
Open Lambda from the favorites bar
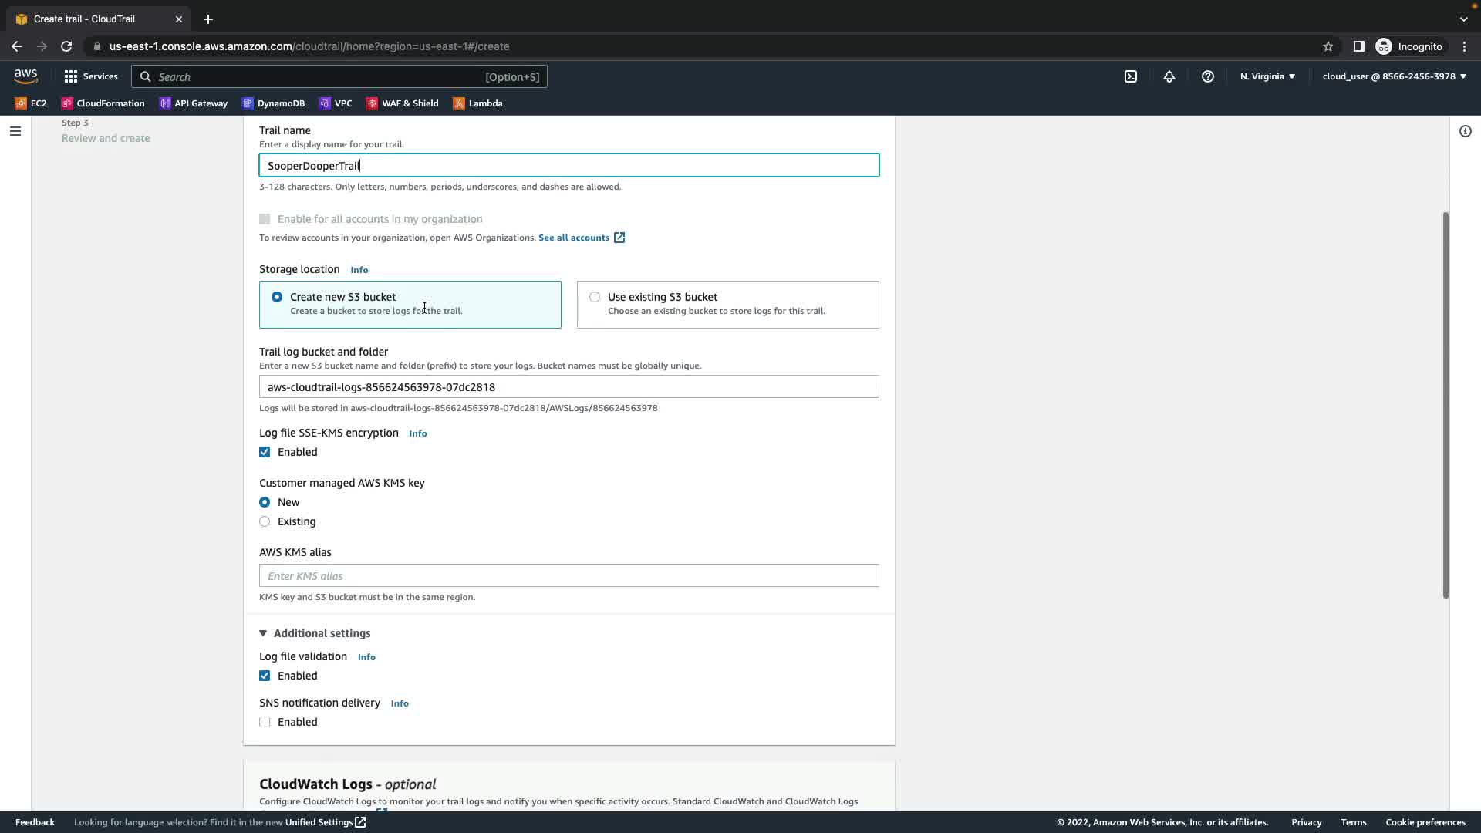[x=477, y=103]
